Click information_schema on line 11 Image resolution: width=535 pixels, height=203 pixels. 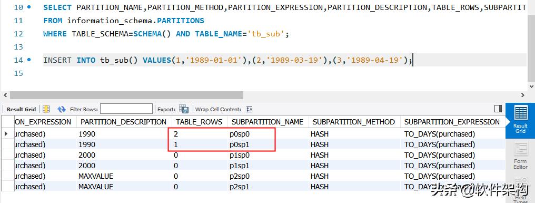click(x=109, y=21)
